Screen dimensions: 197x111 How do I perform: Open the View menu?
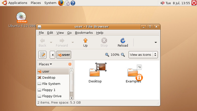coord(60,33)
